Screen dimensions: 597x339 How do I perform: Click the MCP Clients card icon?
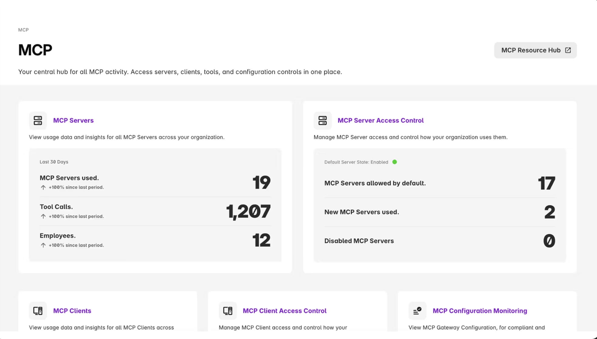tap(38, 310)
